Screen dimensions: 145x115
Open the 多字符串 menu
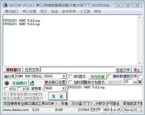coord(69,11)
